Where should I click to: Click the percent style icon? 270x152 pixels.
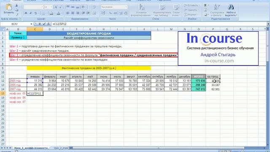pyautogui.click(x=111, y=13)
